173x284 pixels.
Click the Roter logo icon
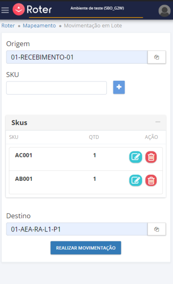pyautogui.click(x=19, y=9)
